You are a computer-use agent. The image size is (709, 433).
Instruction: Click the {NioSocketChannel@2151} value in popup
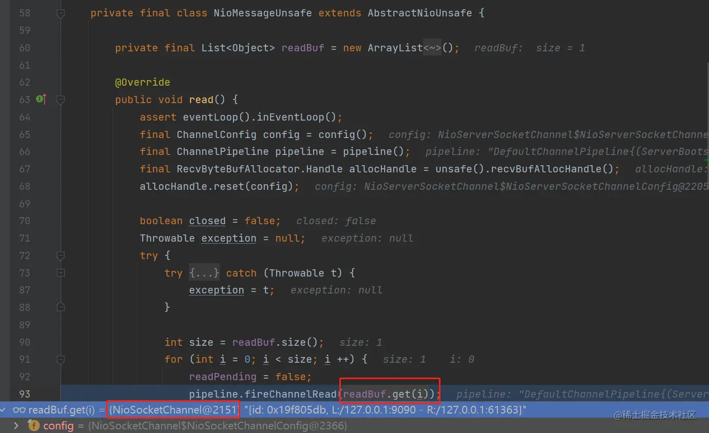(x=174, y=409)
